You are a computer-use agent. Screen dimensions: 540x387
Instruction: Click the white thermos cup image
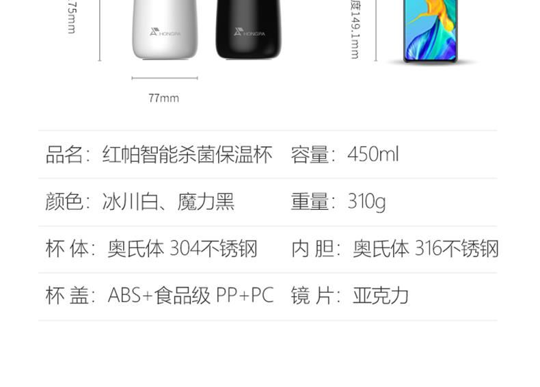pos(165,29)
